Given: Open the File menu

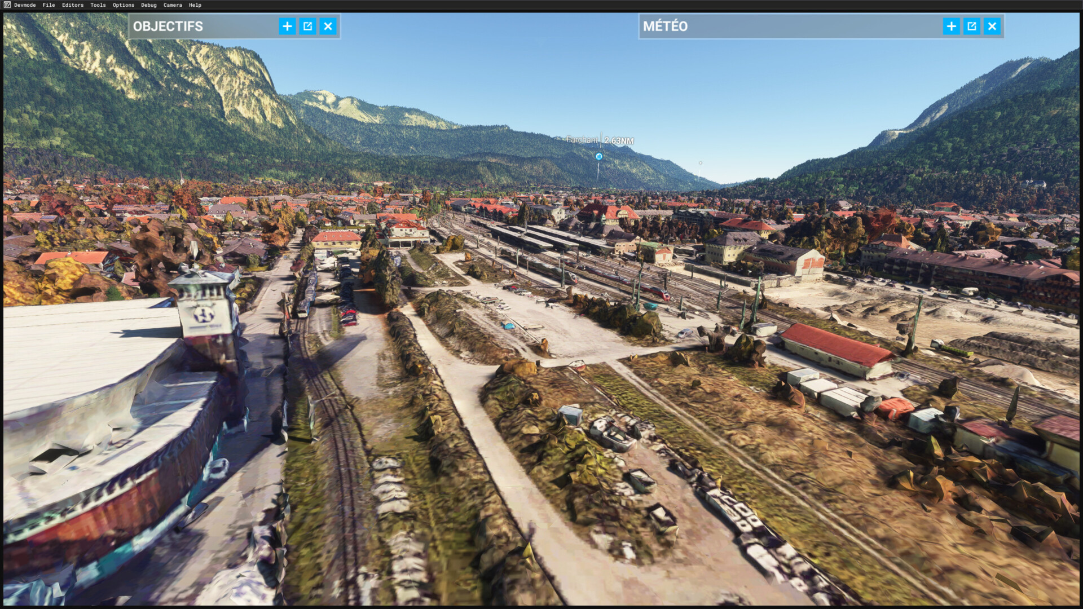Looking at the screenshot, I should [x=49, y=5].
